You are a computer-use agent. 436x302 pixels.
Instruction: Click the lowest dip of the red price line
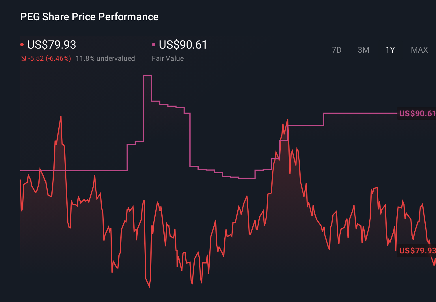tap(149, 287)
